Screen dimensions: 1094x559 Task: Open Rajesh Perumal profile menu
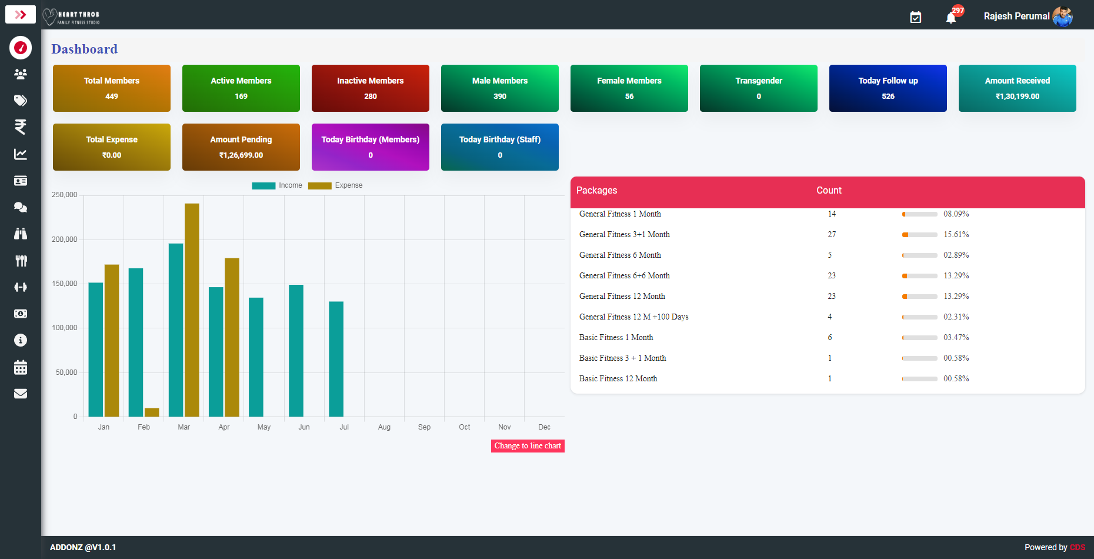pos(1028,16)
